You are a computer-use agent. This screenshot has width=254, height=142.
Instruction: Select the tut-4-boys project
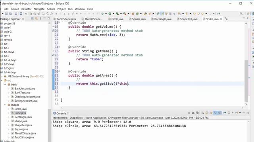pos(10,60)
